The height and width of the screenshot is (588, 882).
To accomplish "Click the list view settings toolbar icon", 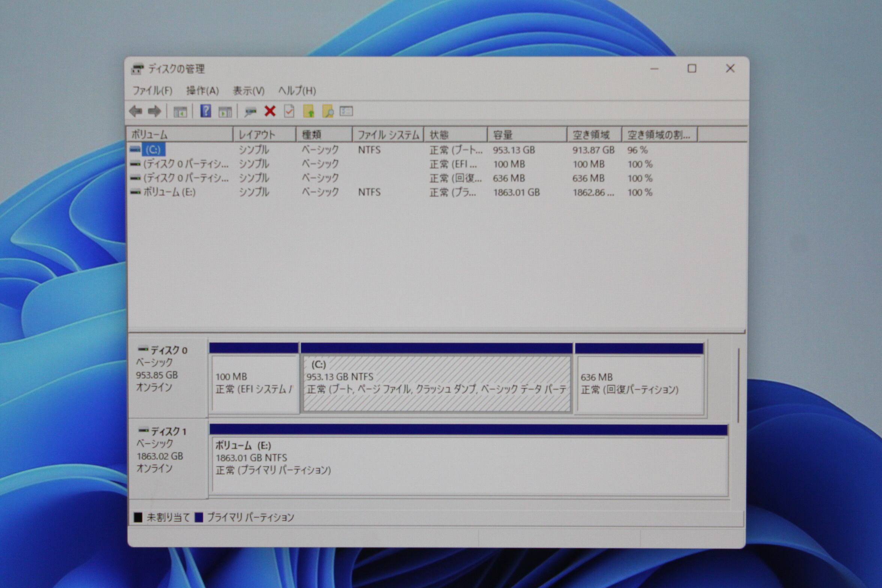I will point(346,111).
